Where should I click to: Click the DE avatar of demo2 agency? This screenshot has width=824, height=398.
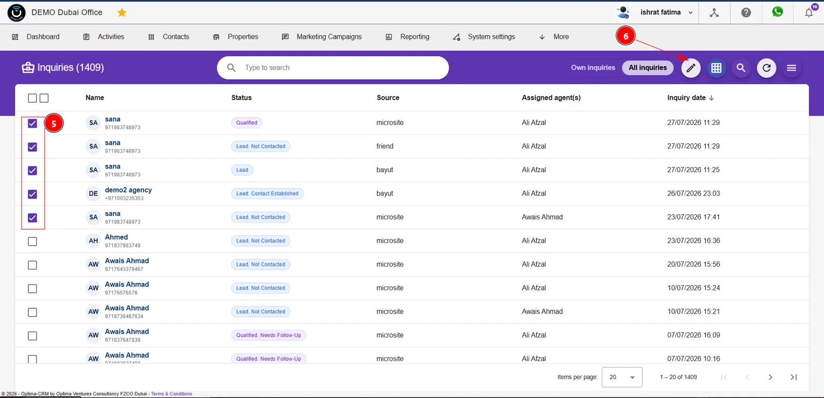94,194
